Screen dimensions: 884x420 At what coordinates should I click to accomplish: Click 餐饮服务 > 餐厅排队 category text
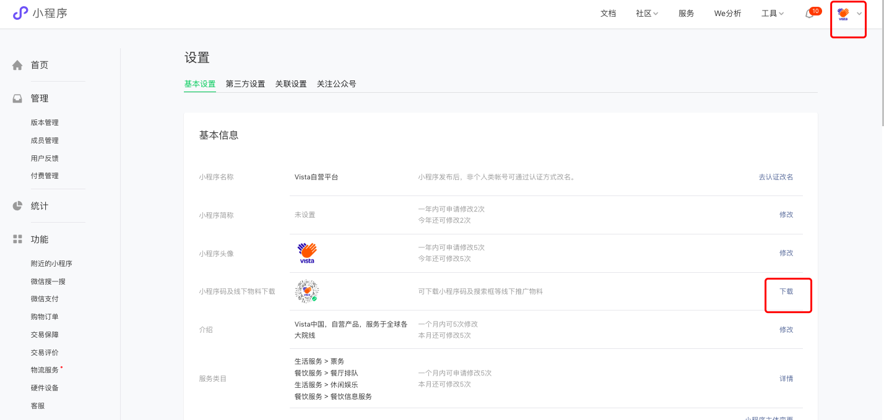click(x=326, y=373)
